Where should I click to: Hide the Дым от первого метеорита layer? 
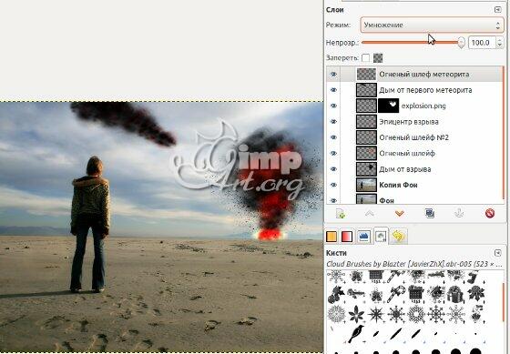click(x=333, y=90)
